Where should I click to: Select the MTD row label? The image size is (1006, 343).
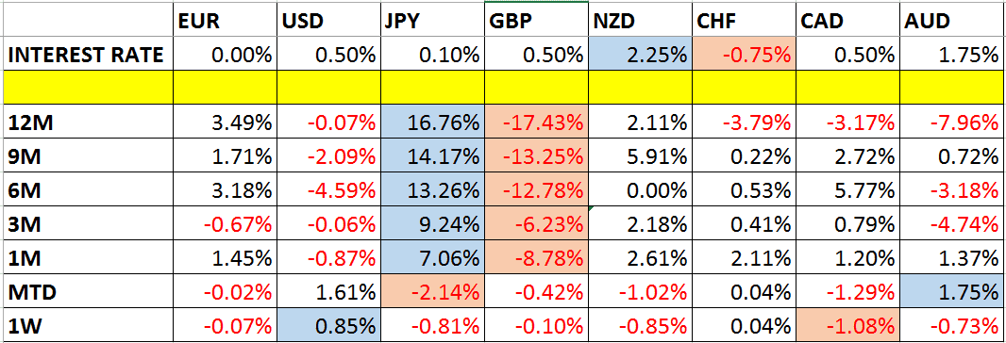(x=87, y=292)
